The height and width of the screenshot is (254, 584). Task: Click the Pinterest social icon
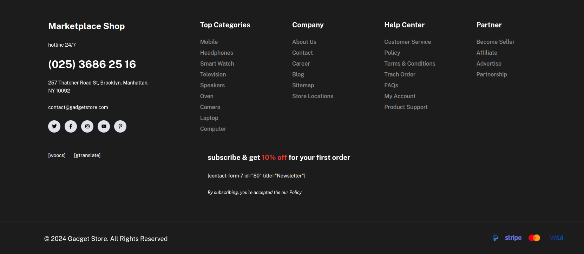[x=120, y=126]
